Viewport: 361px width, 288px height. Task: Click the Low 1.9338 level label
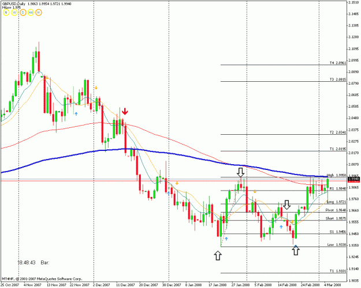(336, 245)
